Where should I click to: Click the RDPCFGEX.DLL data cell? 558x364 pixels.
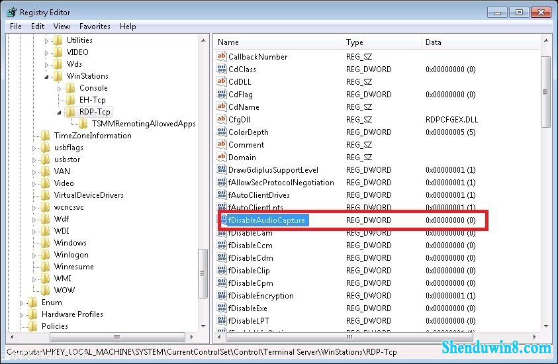coord(452,120)
